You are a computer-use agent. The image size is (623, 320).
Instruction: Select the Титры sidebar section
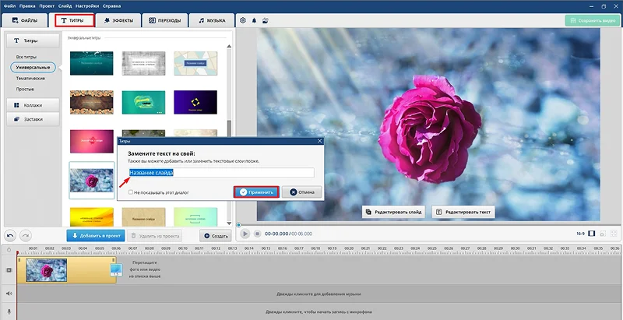point(33,40)
